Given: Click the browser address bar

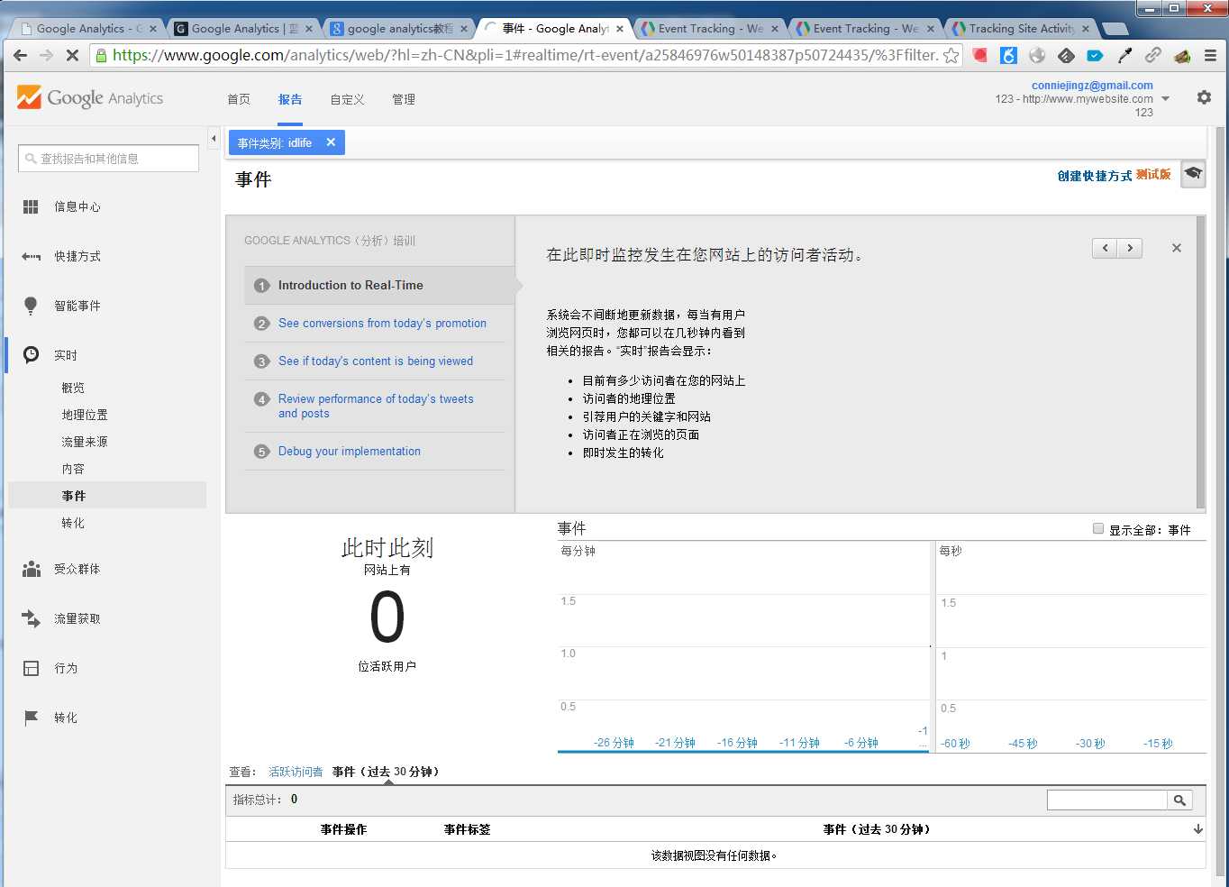Looking at the screenshot, I should [x=526, y=56].
